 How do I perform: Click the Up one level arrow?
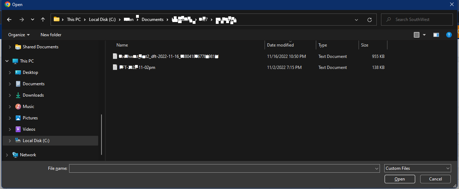coord(43,20)
